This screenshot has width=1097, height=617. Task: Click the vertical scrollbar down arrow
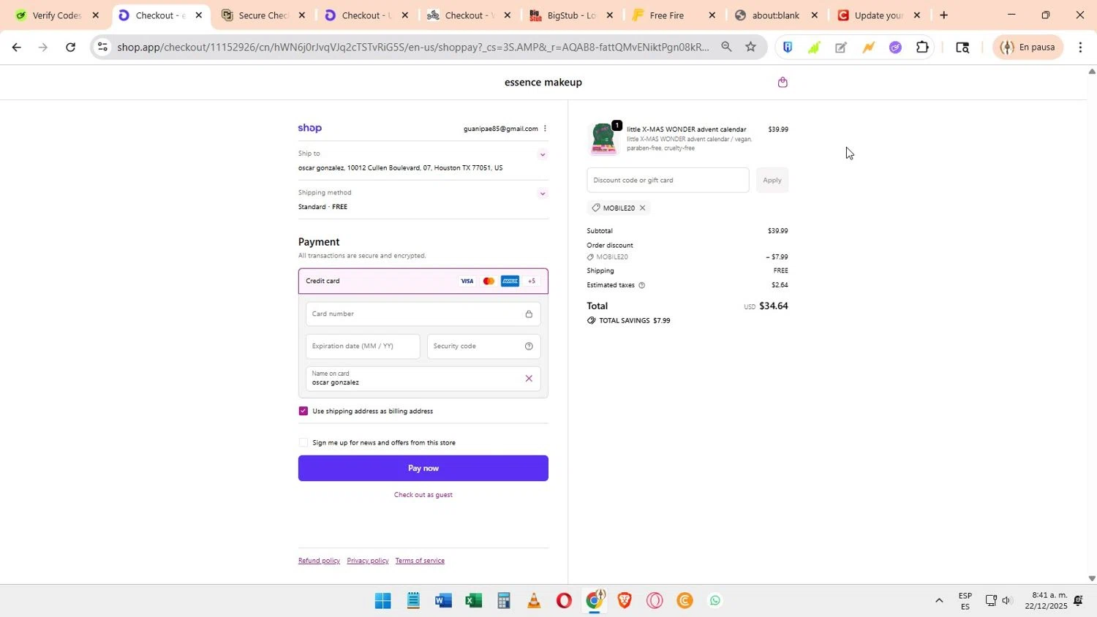tap(1092, 578)
